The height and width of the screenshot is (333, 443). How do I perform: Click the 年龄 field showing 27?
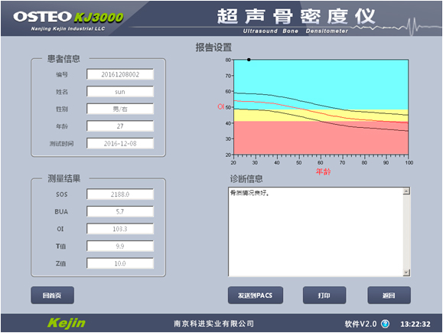[120, 126]
